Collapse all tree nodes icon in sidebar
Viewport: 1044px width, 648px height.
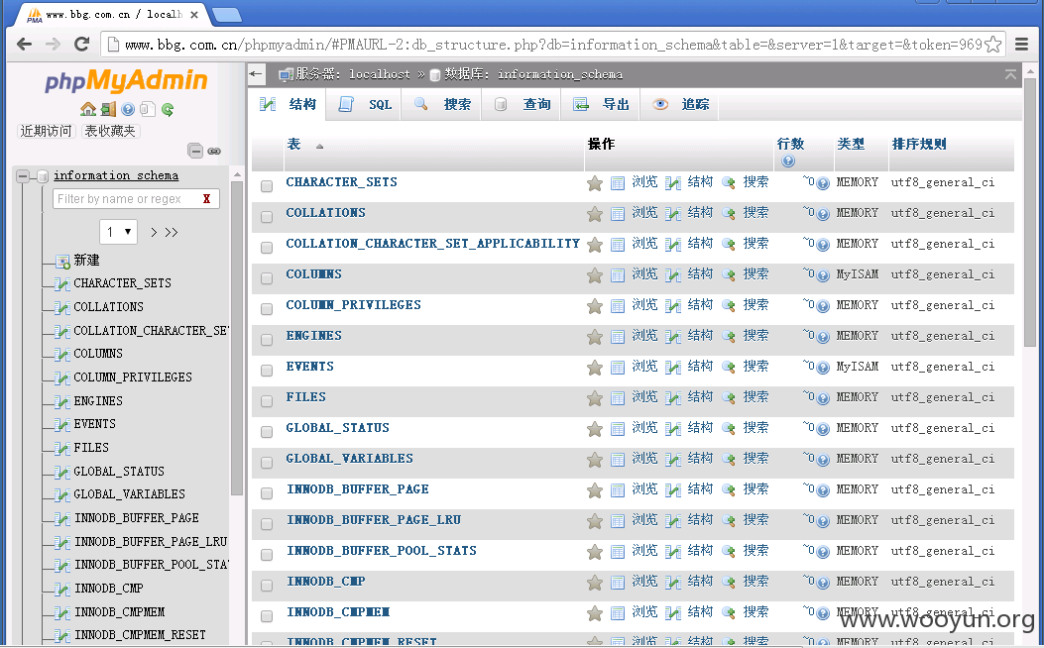(195, 151)
